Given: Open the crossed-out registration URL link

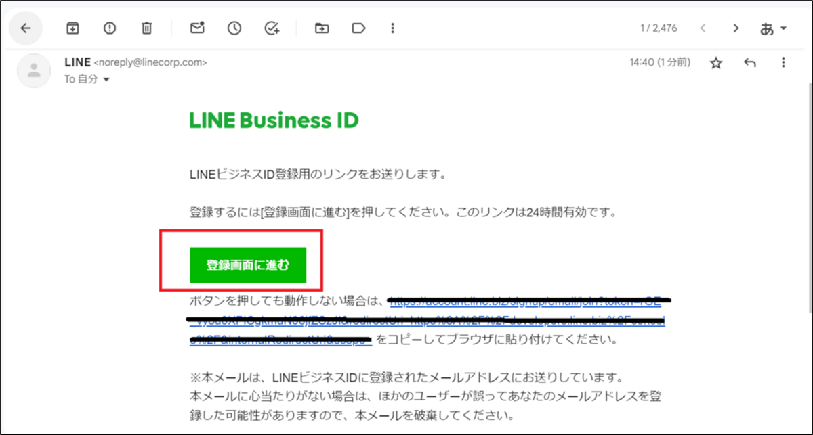Looking at the screenshot, I should (428, 319).
